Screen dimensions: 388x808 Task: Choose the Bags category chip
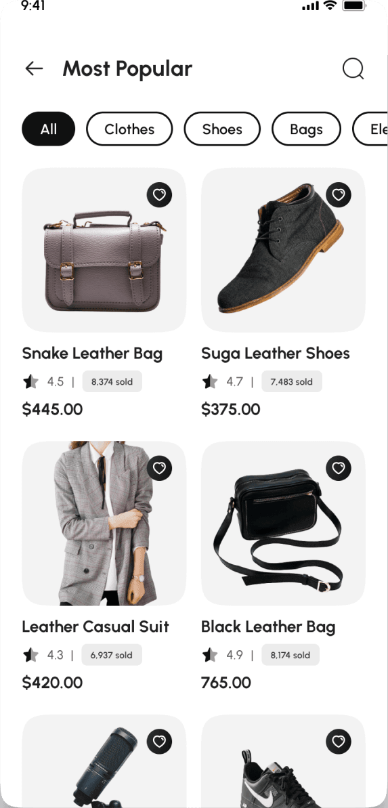pos(306,129)
